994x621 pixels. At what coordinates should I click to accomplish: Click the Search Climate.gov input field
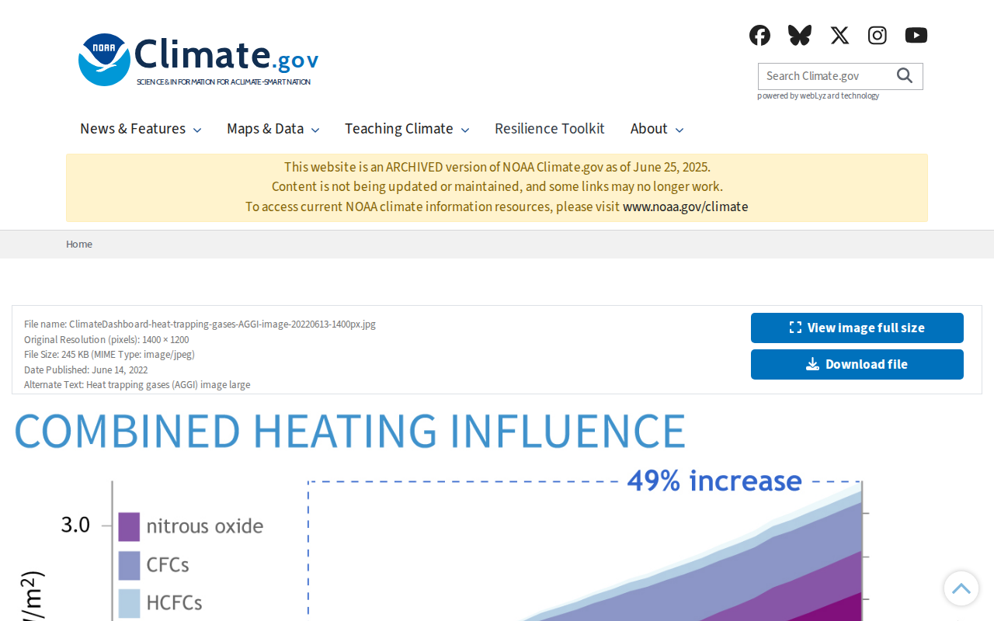pyautogui.click(x=825, y=76)
